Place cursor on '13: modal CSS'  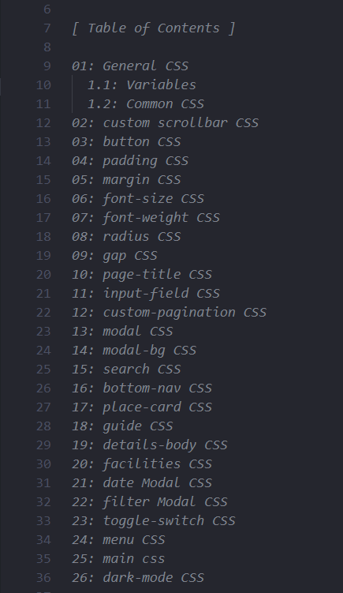click(x=122, y=332)
